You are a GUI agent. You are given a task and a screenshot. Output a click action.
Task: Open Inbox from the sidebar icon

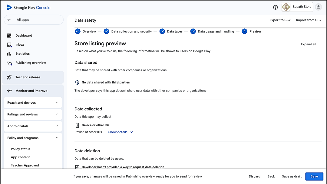pyautogui.click(x=9, y=45)
